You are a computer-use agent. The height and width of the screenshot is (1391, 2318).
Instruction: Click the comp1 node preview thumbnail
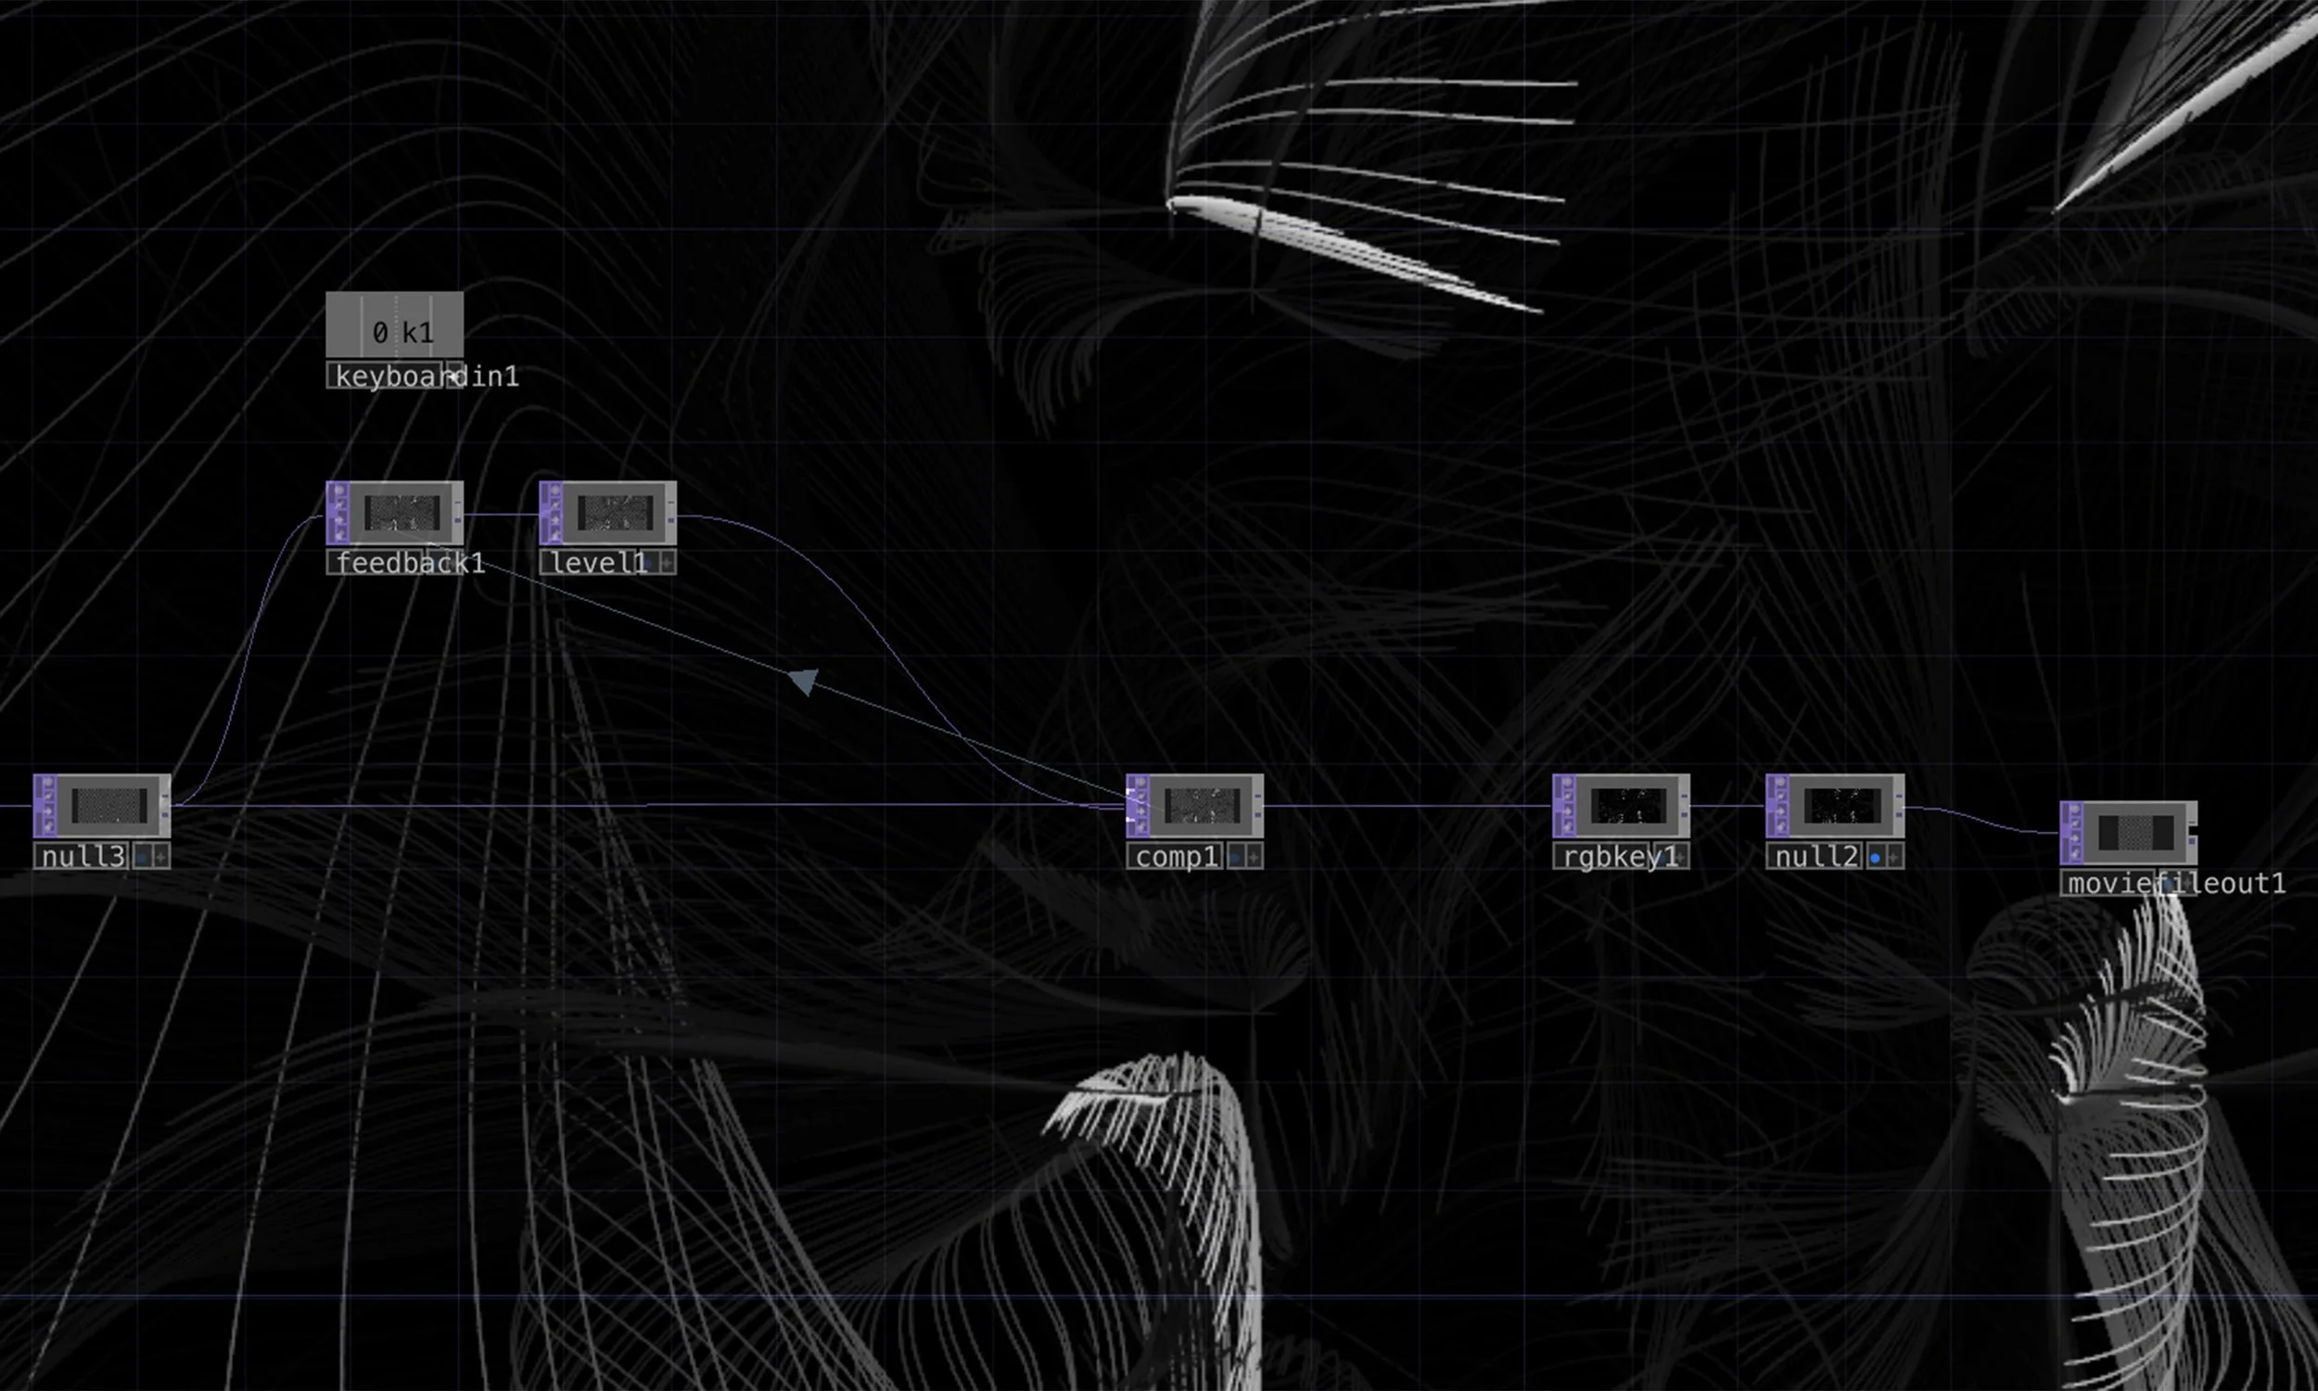(x=1201, y=805)
